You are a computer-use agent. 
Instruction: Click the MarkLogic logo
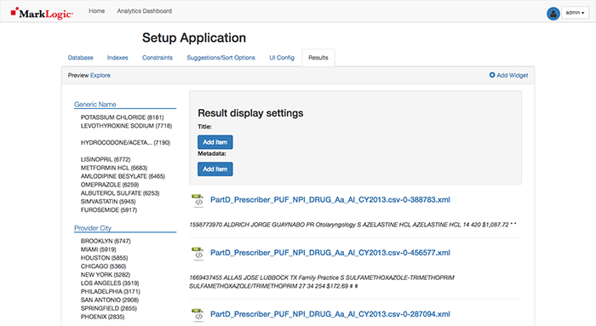click(x=42, y=14)
